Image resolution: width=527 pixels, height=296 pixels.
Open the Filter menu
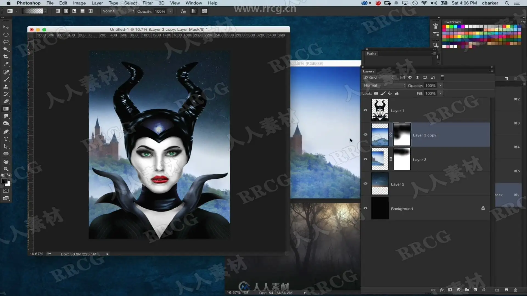pos(148,3)
